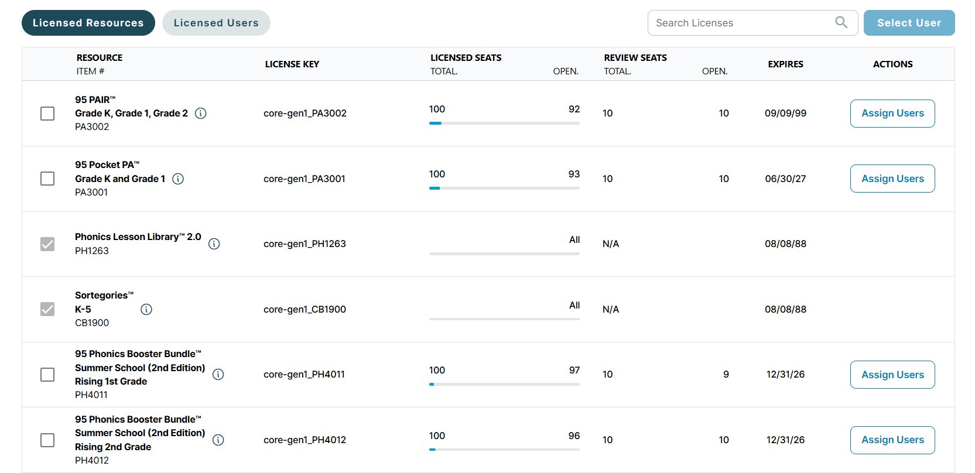The image size is (975, 473).
Task: Show info for Sortegories K-5
Action: coord(146,309)
